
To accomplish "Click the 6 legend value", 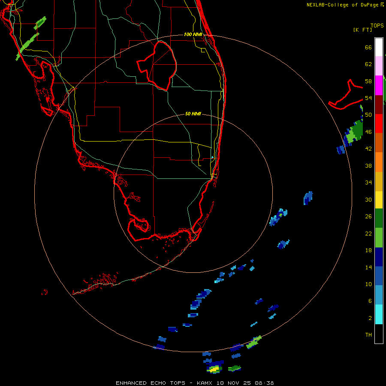I will (370, 301).
